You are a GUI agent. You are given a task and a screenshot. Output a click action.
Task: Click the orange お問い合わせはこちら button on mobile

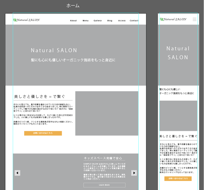[x=178, y=178]
